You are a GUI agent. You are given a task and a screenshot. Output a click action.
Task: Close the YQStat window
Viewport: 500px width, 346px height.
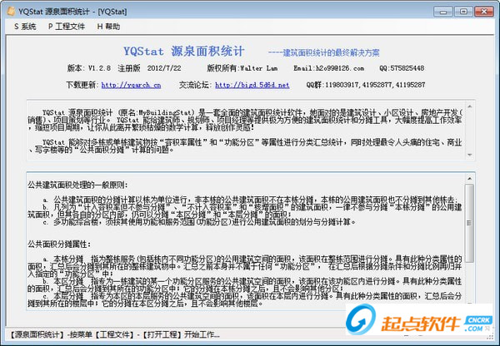(484, 12)
